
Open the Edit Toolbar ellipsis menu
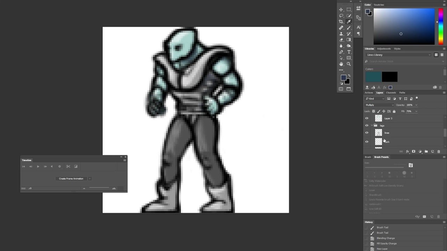341,70
